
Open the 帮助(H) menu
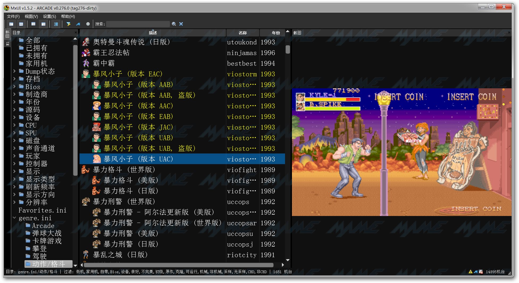(x=68, y=16)
